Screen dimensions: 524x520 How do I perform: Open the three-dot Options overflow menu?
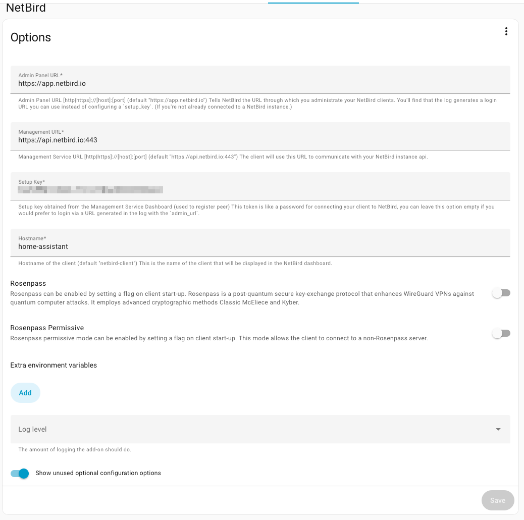click(506, 32)
